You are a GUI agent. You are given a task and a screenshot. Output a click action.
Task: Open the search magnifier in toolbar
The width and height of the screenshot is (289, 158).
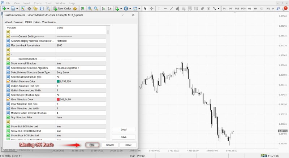(278, 8)
